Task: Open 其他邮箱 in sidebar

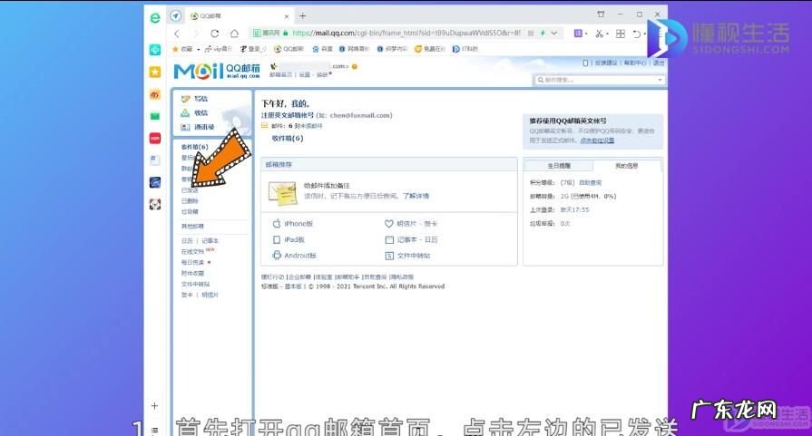Action: pos(192,227)
